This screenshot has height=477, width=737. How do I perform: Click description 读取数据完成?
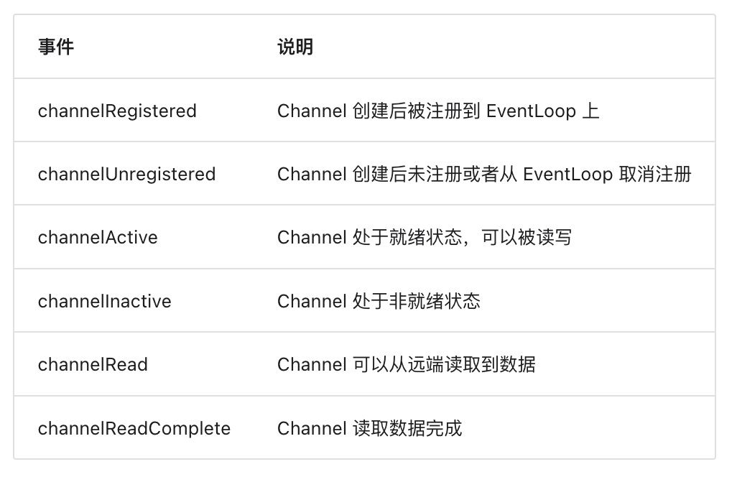tap(370, 429)
